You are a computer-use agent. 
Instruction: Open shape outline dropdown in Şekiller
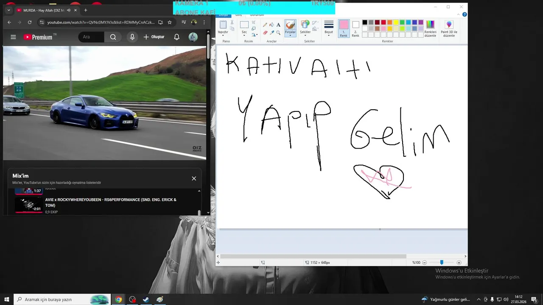tap(315, 22)
